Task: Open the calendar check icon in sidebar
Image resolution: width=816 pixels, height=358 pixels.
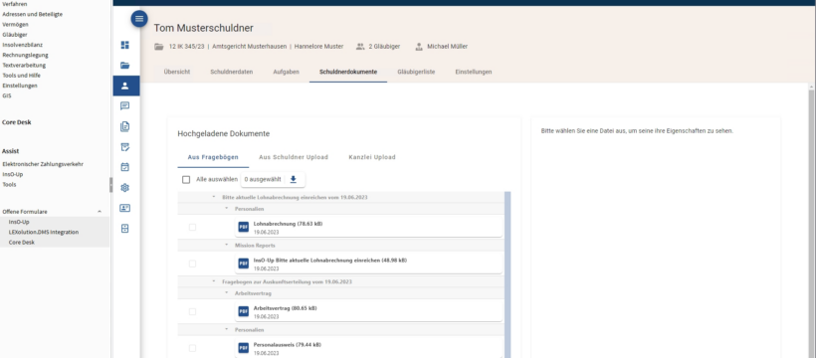Action: tap(125, 167)
